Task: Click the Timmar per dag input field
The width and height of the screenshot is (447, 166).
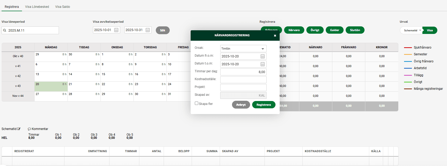Action: 243,72
